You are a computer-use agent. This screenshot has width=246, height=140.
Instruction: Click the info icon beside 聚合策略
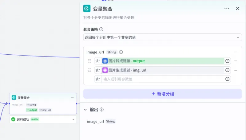(101, 29)
